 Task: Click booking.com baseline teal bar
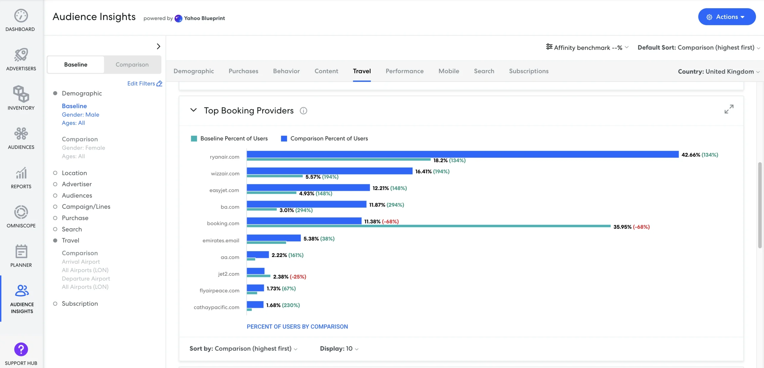click(x=429, y=226)
